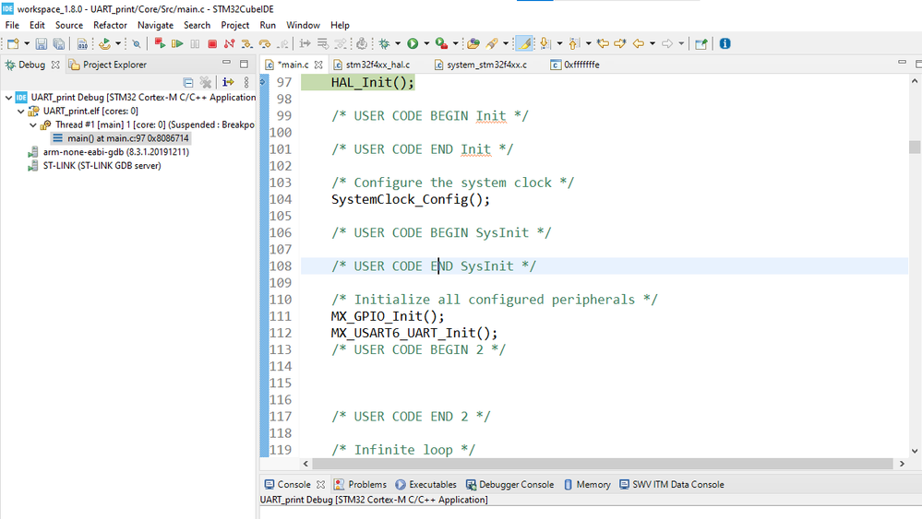Click the editor horizontal scrollbar track
Screen dimensions: 922x519
(x=603, y=464)
